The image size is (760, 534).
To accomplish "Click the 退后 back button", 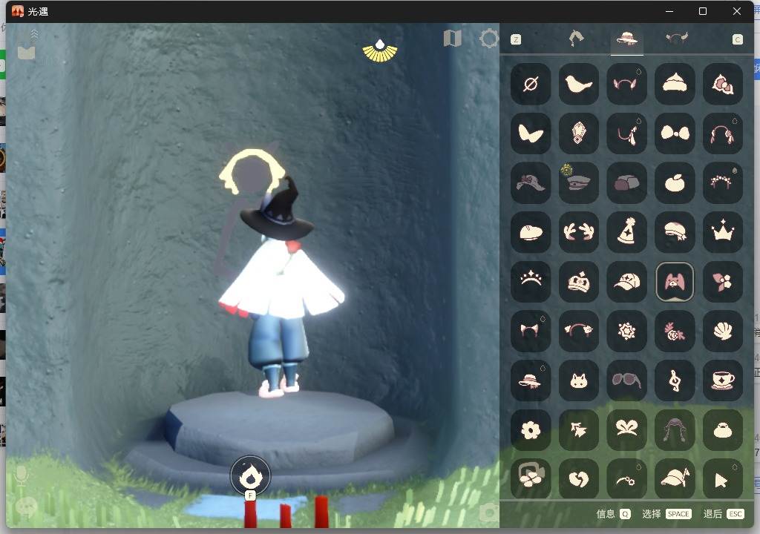I will (724, 514).
